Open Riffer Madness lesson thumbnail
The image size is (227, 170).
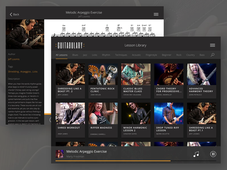[x=103, y=113]
